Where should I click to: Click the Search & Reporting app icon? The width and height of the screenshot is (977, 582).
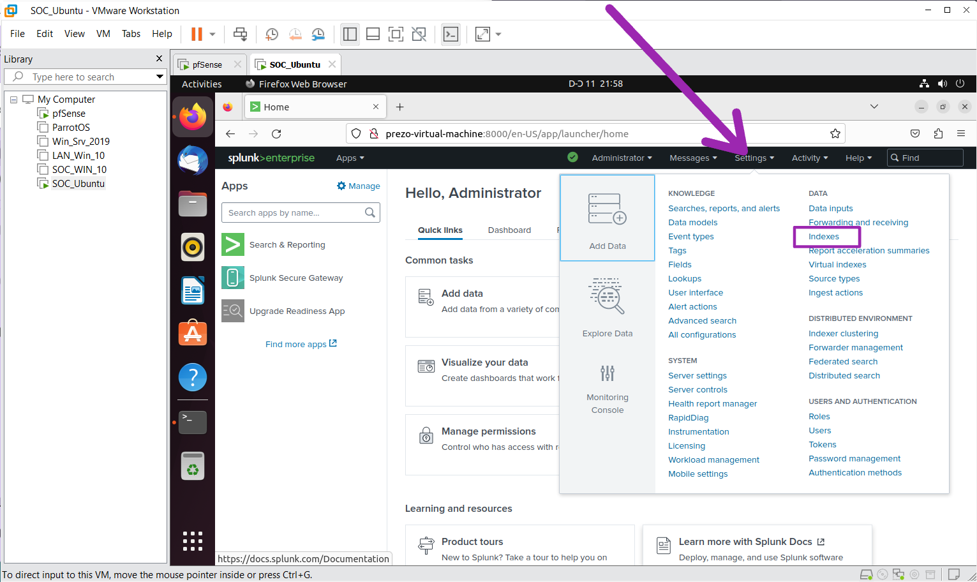pyautogui.click(x=233, y=244)
